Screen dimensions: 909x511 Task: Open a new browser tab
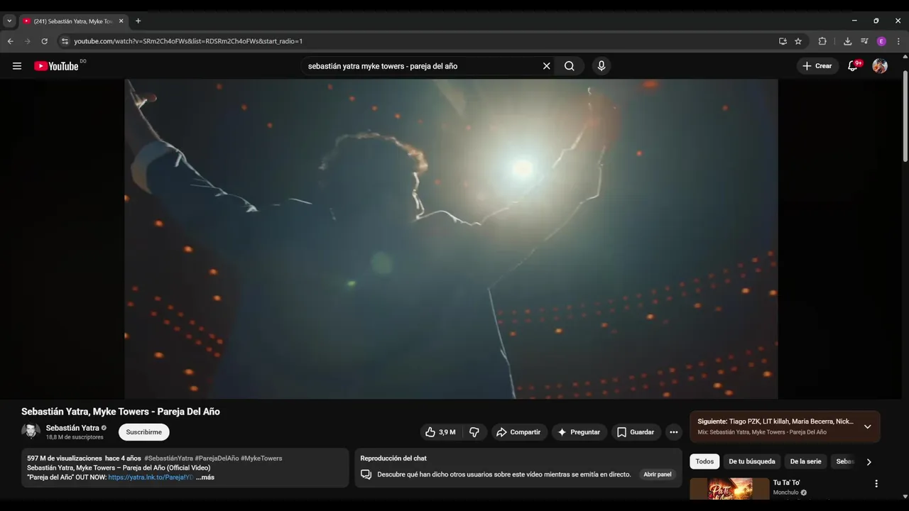138,21
